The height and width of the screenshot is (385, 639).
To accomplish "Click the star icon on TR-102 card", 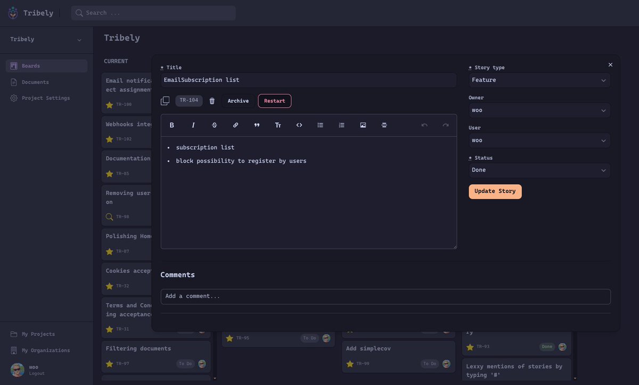I will 109,139.
